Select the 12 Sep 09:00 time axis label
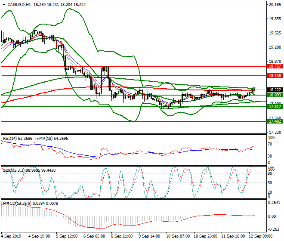 (x=260, y=236)
